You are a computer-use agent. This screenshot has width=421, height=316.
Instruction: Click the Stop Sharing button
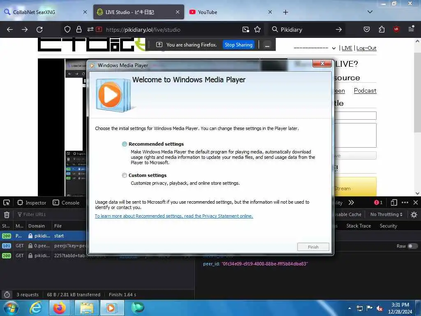point(238,45)
